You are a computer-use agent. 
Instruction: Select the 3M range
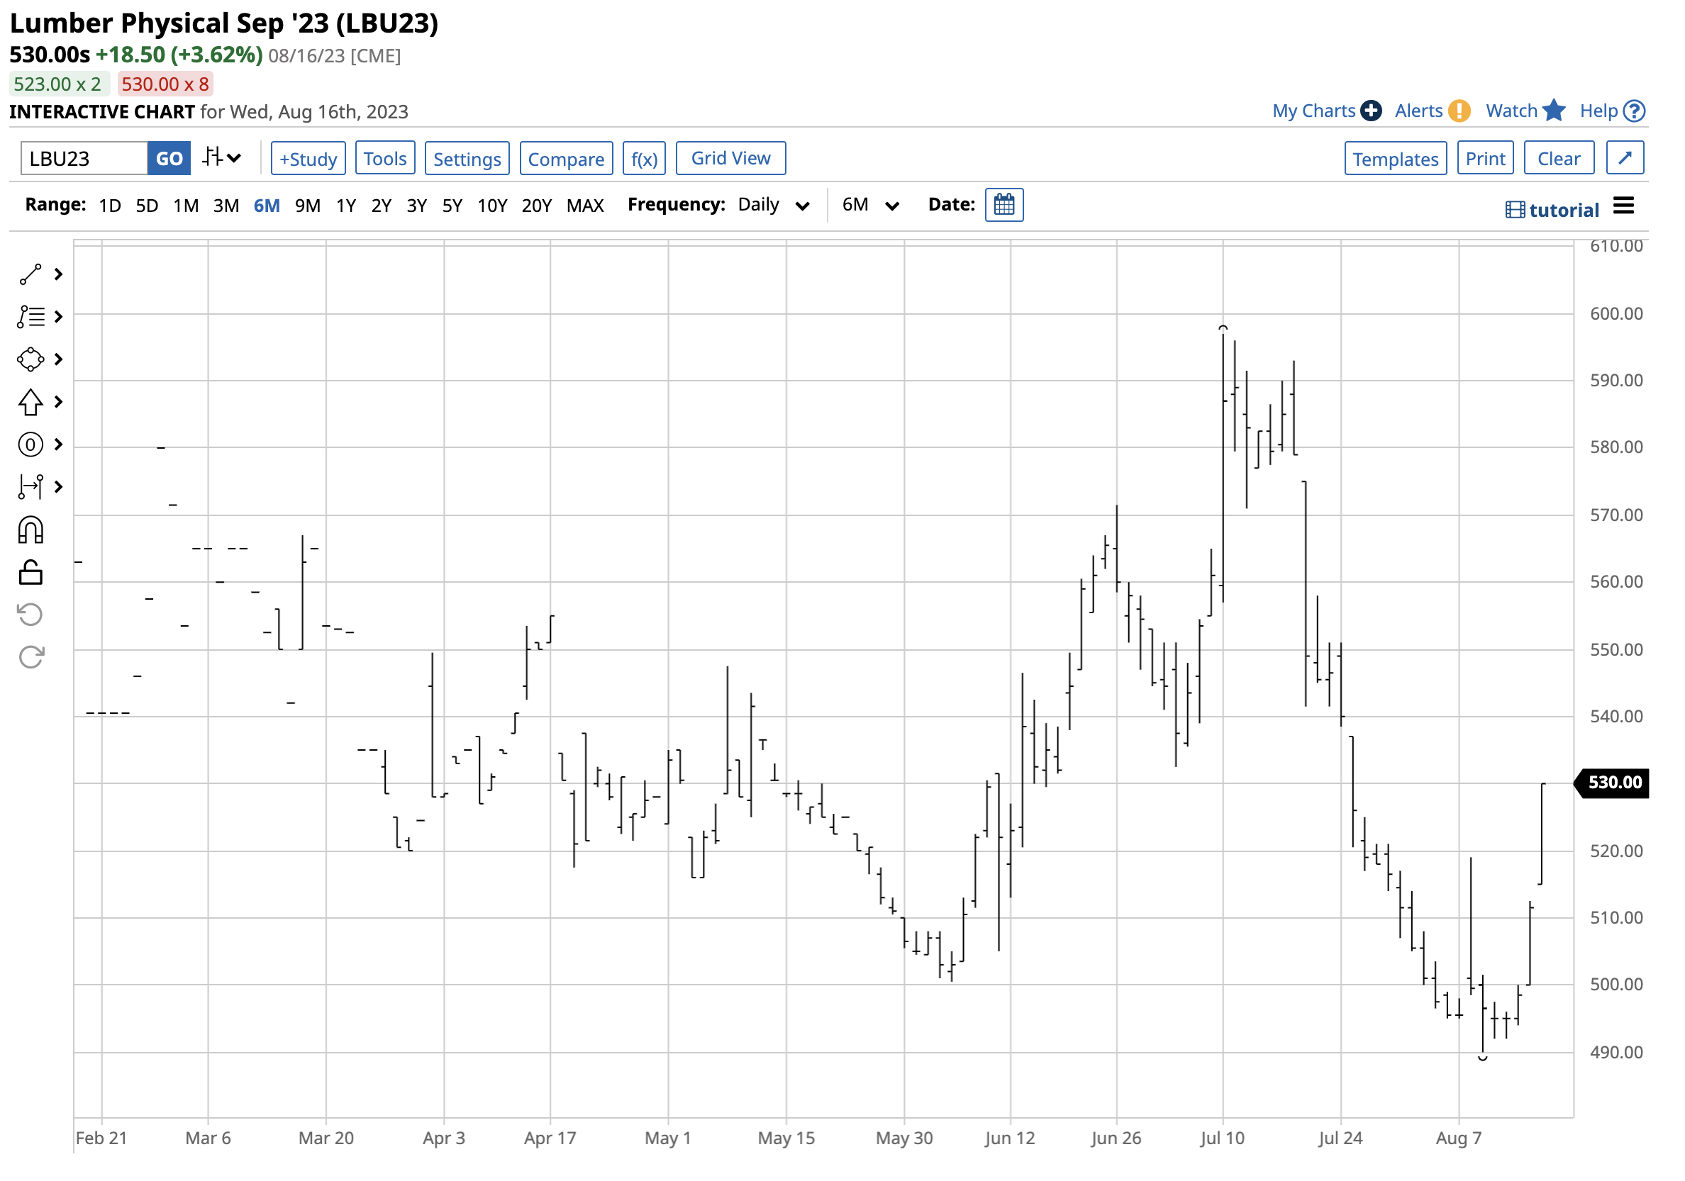click(226, 206)
